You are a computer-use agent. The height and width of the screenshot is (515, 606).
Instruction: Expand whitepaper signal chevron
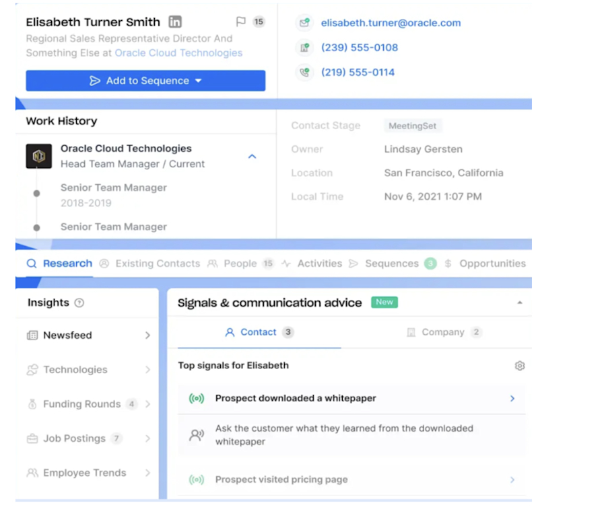[x=512, y=399]
